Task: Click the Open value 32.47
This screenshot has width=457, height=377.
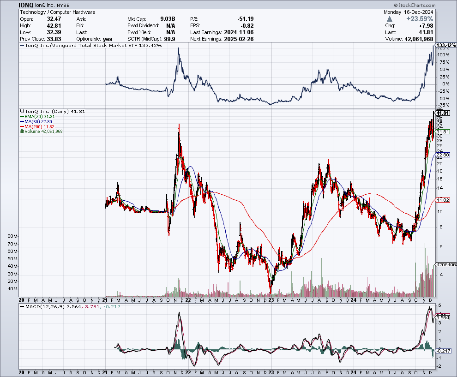Action: pos(54,19)
